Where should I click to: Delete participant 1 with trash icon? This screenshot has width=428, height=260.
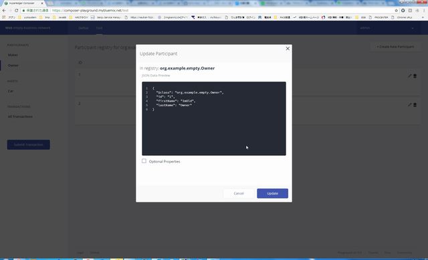(x=415, y=76)
